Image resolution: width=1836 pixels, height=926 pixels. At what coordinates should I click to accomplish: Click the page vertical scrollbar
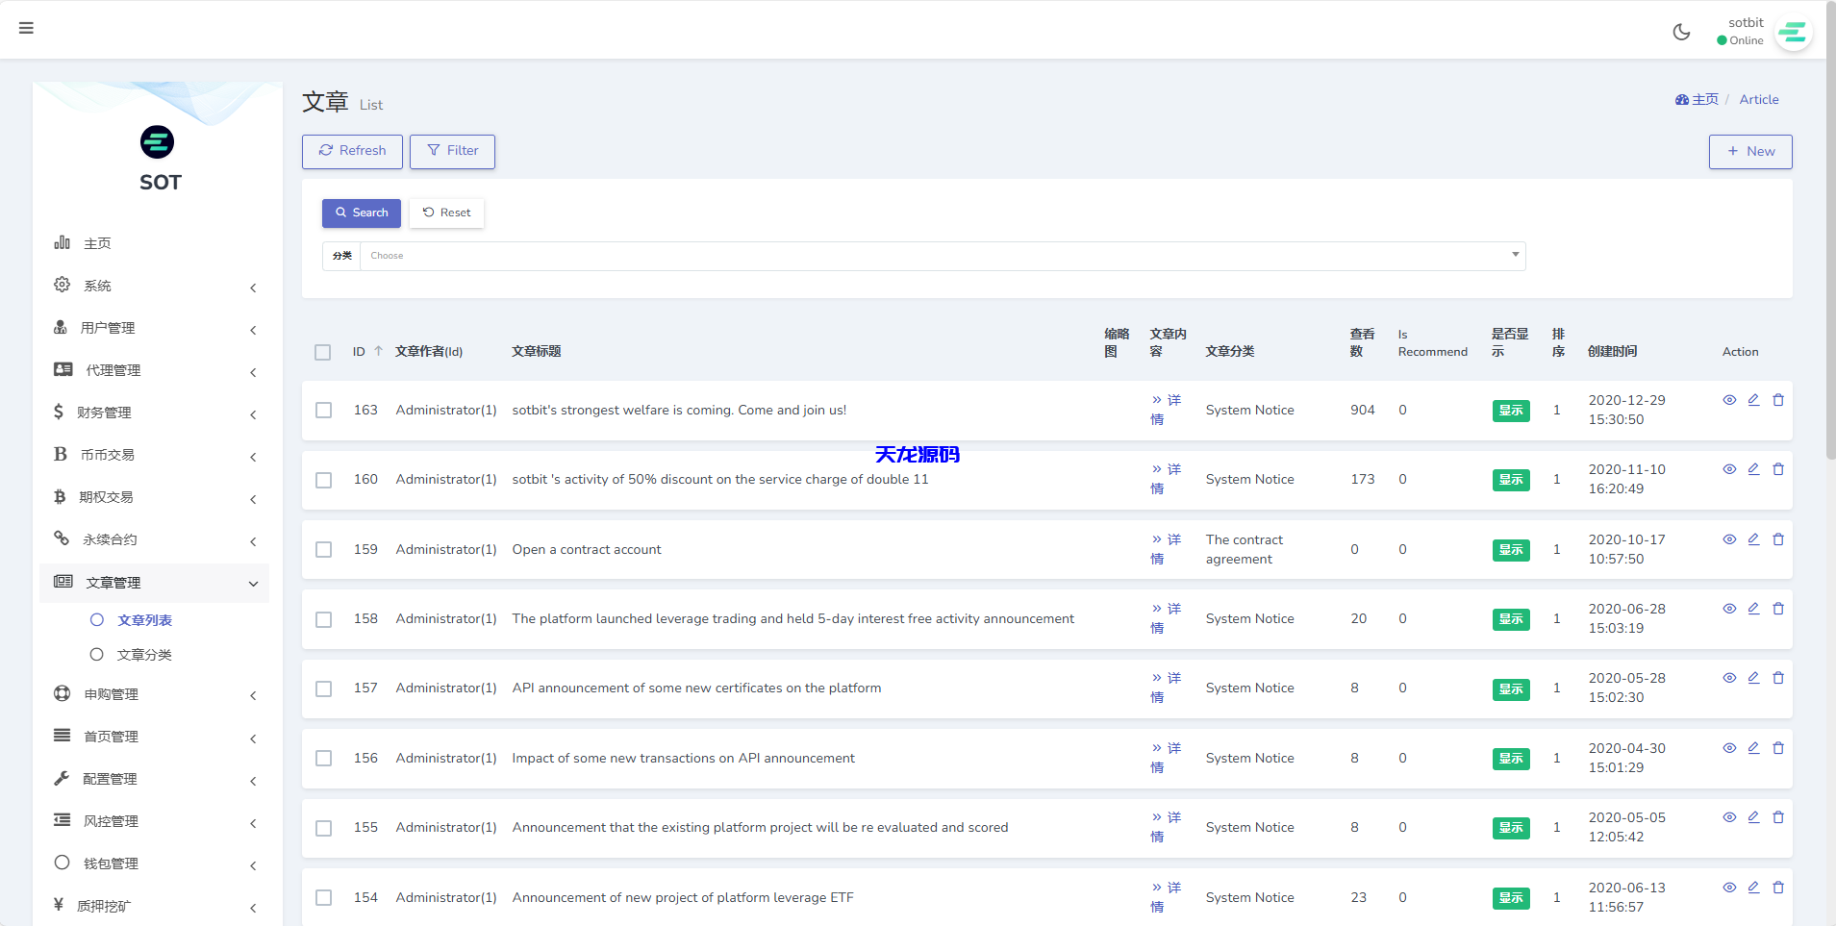coord(1830,231)
